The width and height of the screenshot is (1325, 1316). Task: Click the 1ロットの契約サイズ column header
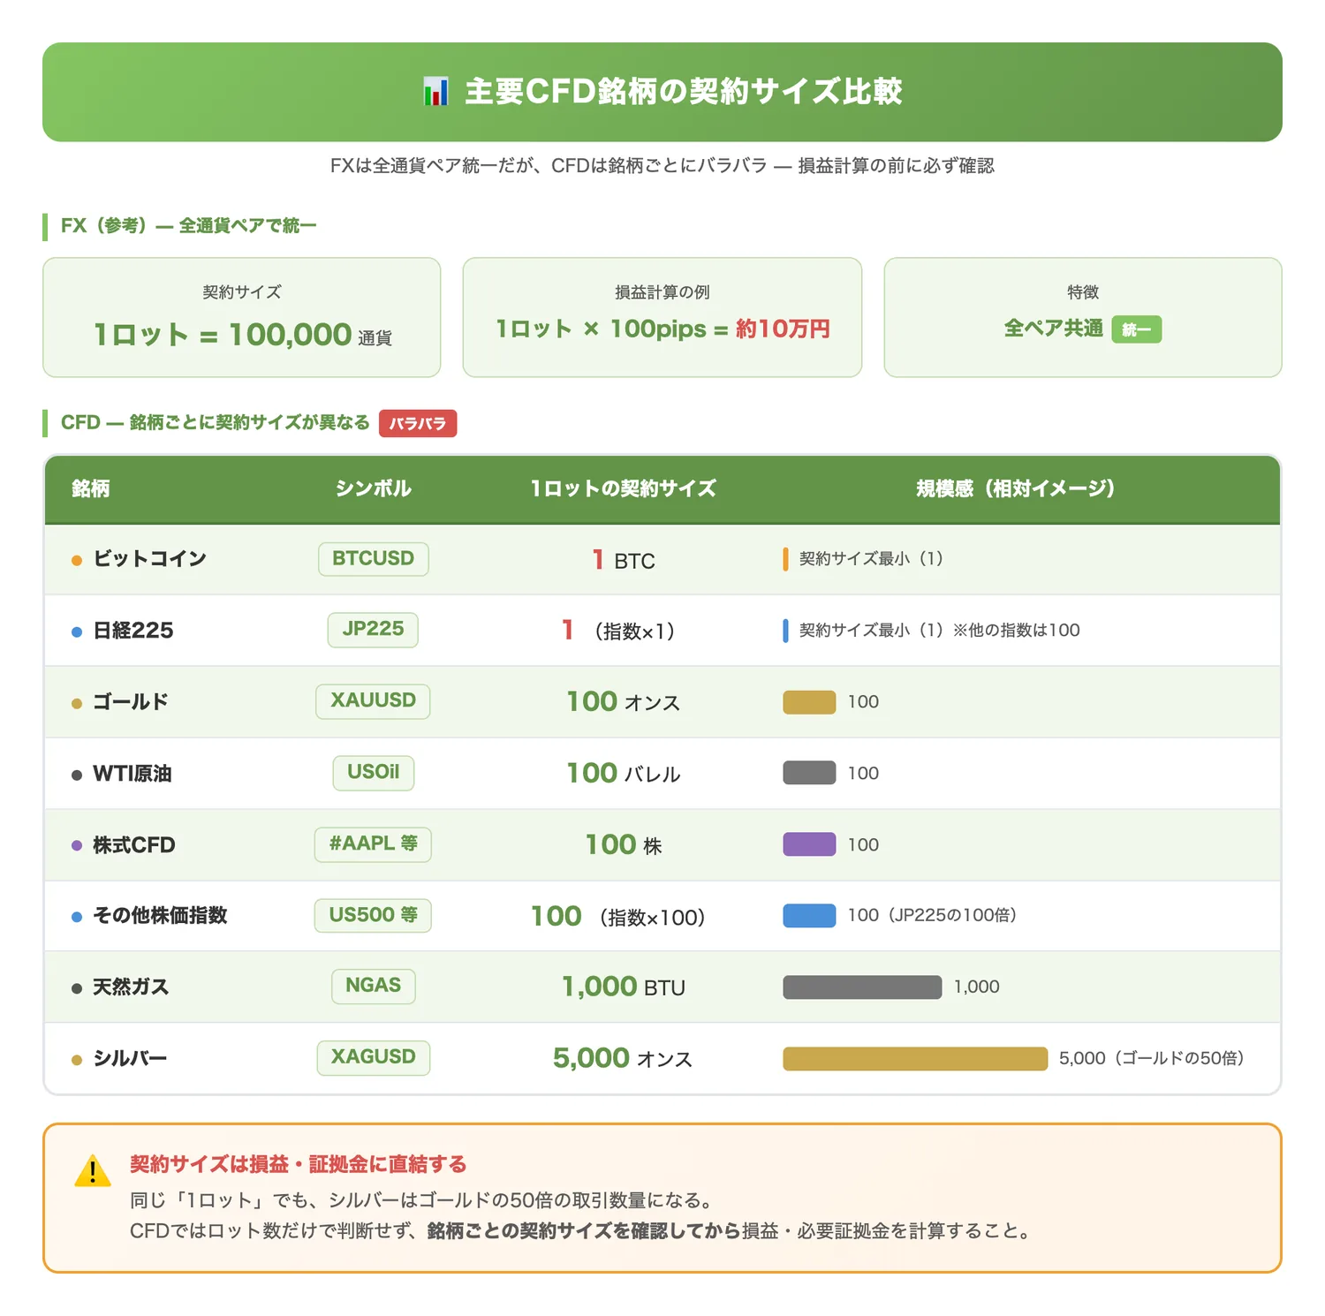tap(624, 488)
